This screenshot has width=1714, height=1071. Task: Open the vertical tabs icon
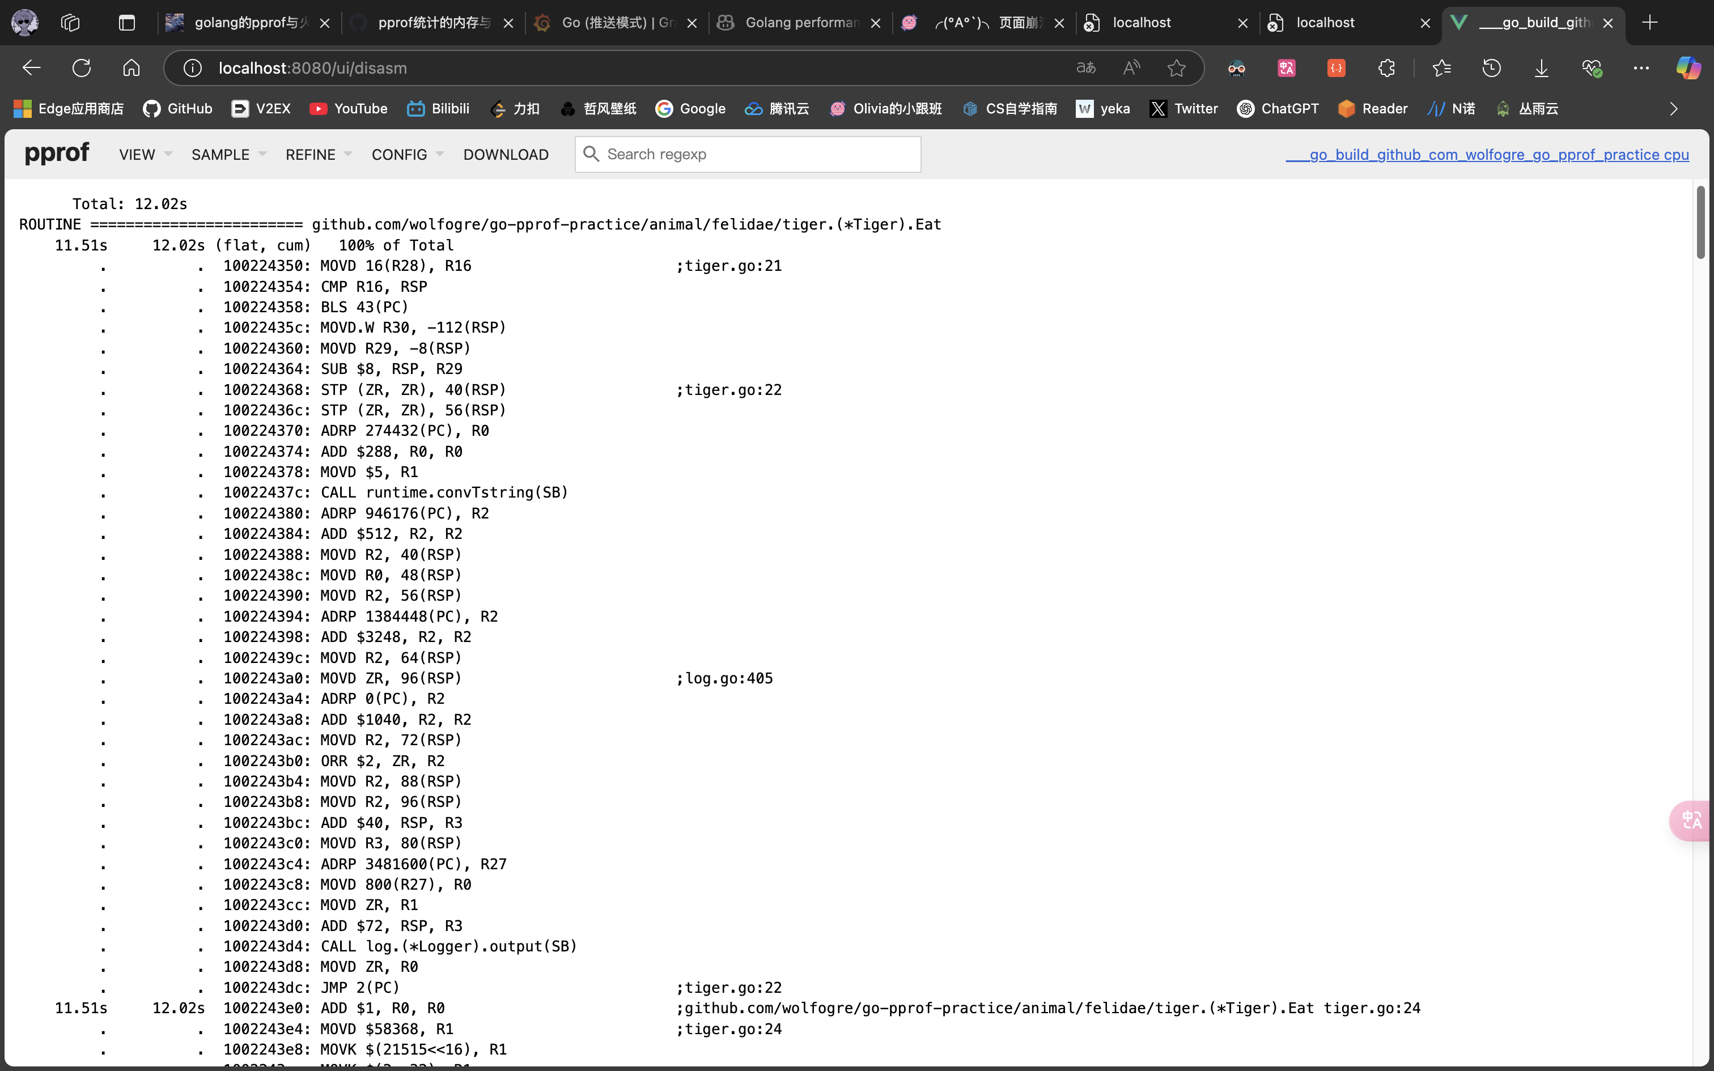pos(127,23)
